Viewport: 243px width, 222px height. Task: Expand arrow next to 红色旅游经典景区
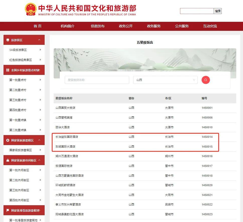pyautogui.click(x=40, y=60)
